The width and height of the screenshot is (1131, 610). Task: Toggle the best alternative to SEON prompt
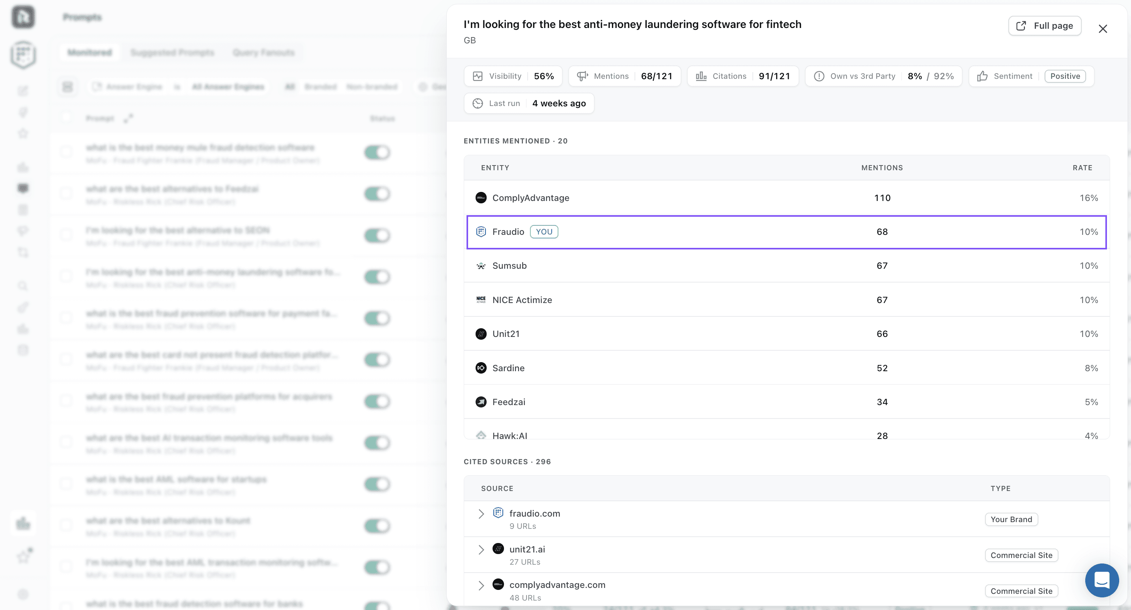click(x=377, y=236)
